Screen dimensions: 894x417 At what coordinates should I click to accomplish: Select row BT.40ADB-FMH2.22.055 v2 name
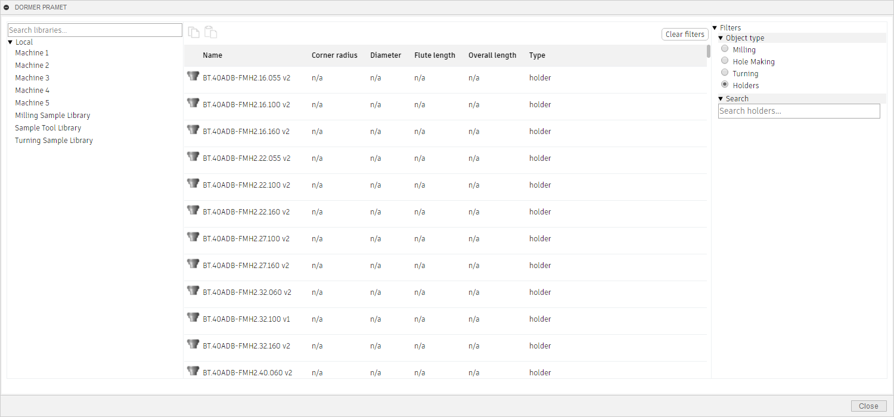(246, 158)
